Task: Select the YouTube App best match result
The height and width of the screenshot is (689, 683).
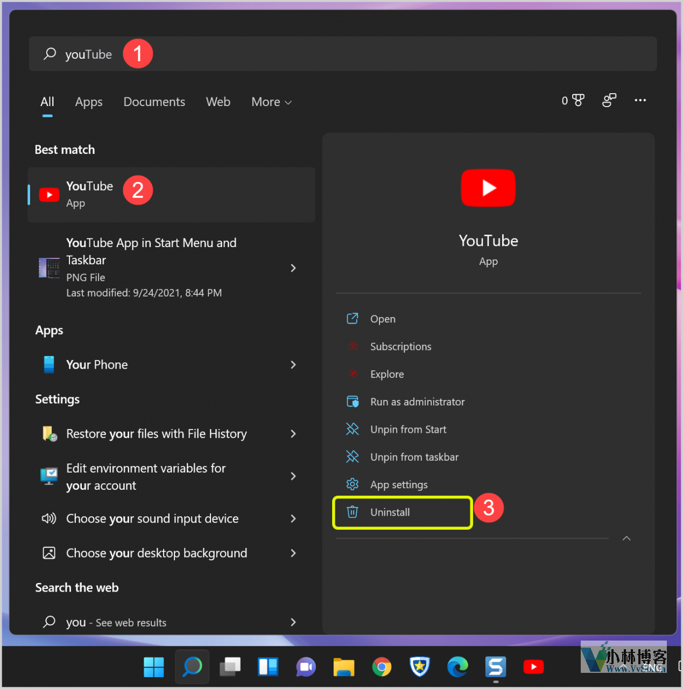Action: tap(171, 195)
